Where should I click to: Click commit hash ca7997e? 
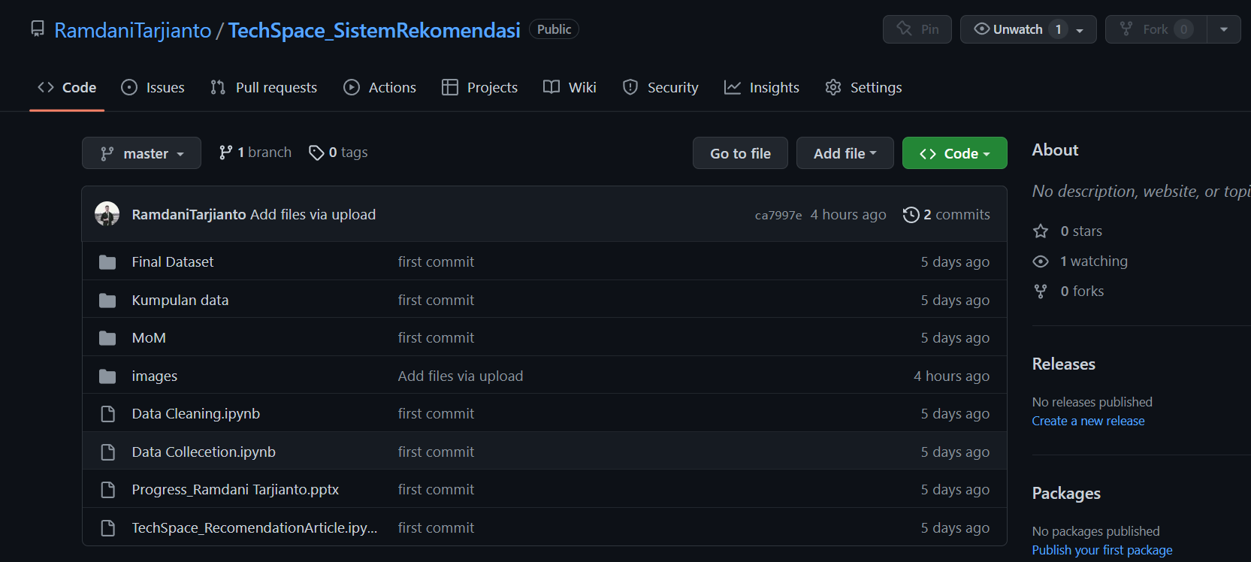click(778, 216)
